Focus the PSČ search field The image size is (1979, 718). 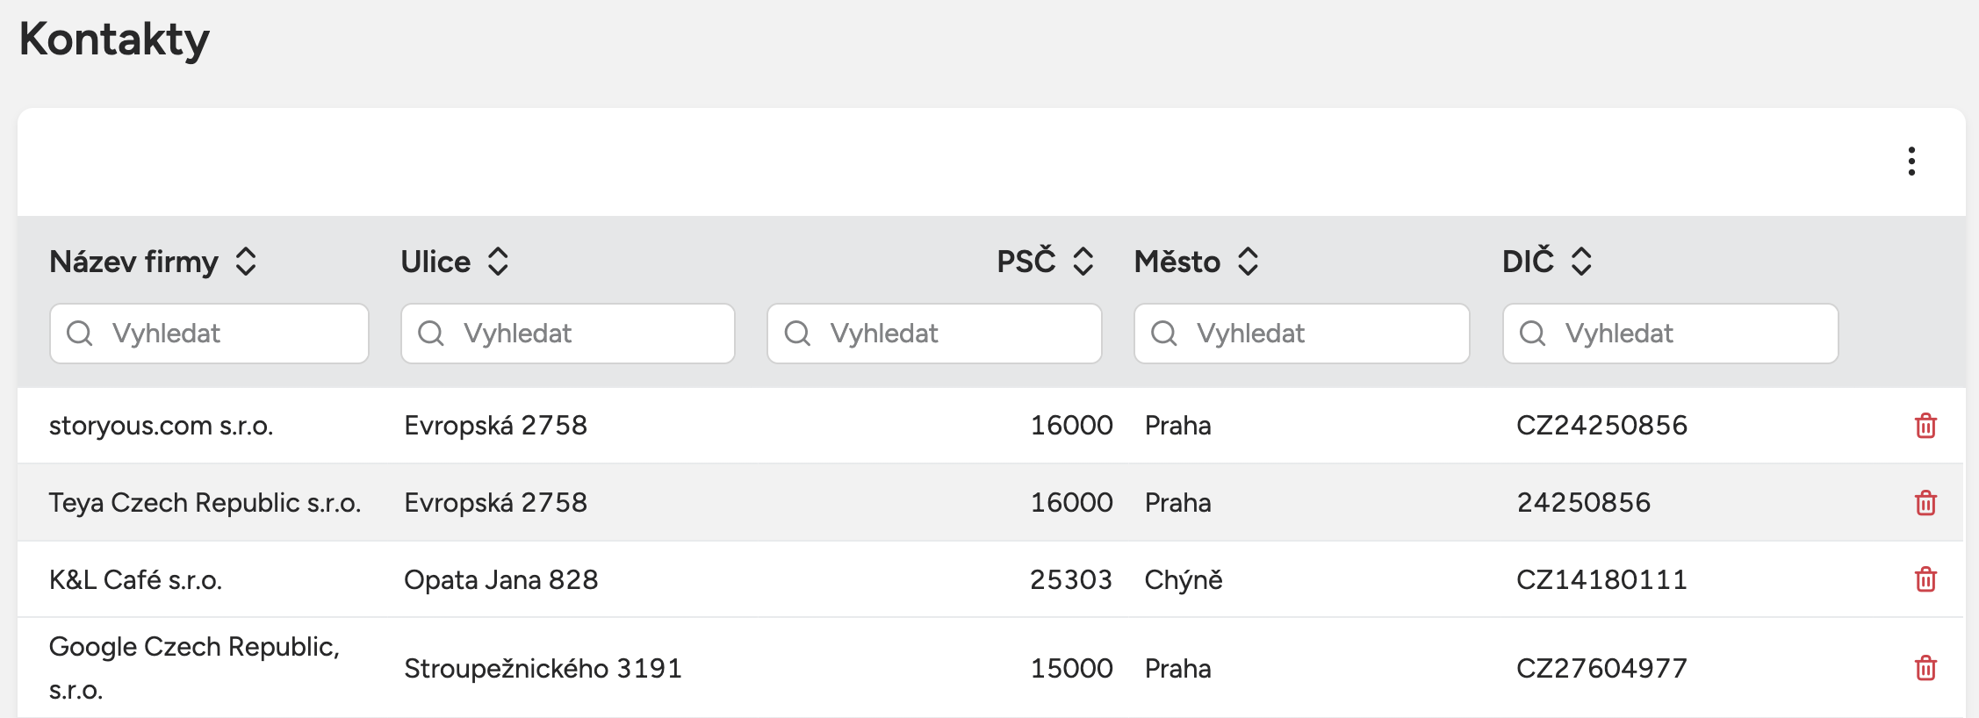coord(934,334)
